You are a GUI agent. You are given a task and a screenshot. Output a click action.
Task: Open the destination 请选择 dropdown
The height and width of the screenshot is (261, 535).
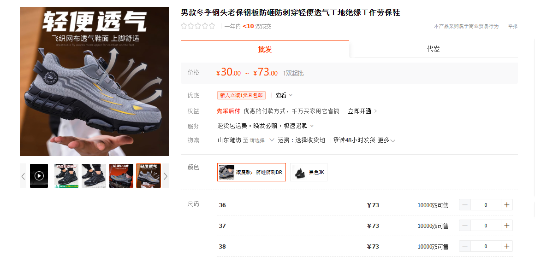262,140
